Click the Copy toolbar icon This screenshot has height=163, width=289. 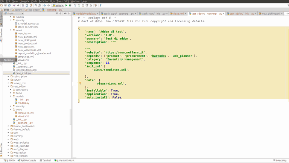tap(27, 5)
